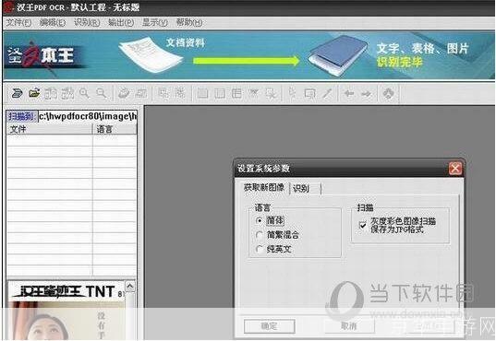The image size is (496, 341).
Task: Click the second magnifier zoom icon
Action: tap(102, 93)
